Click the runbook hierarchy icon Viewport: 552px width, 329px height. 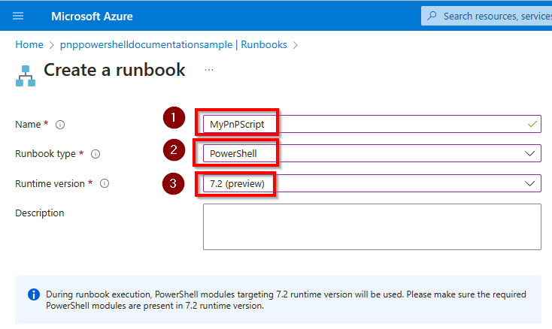pyautogui.click(x=26, y=76)
